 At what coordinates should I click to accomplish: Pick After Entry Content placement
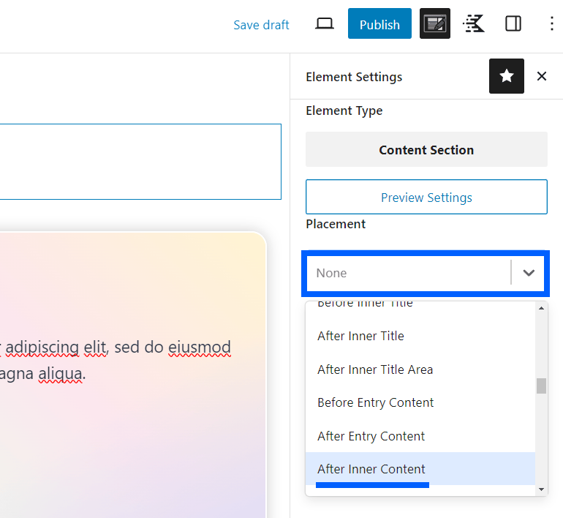click(371, 436)
